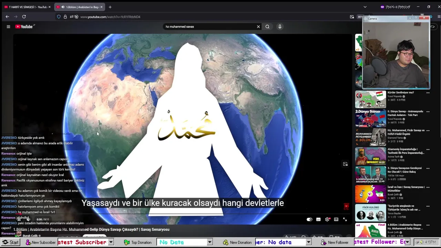Open Firefox application menu
The image size is (441, 248).
coord(439,17)
